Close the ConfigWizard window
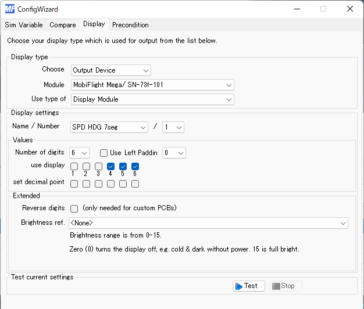This screenshot has width=364, height=309. click(x=350, y=9)
